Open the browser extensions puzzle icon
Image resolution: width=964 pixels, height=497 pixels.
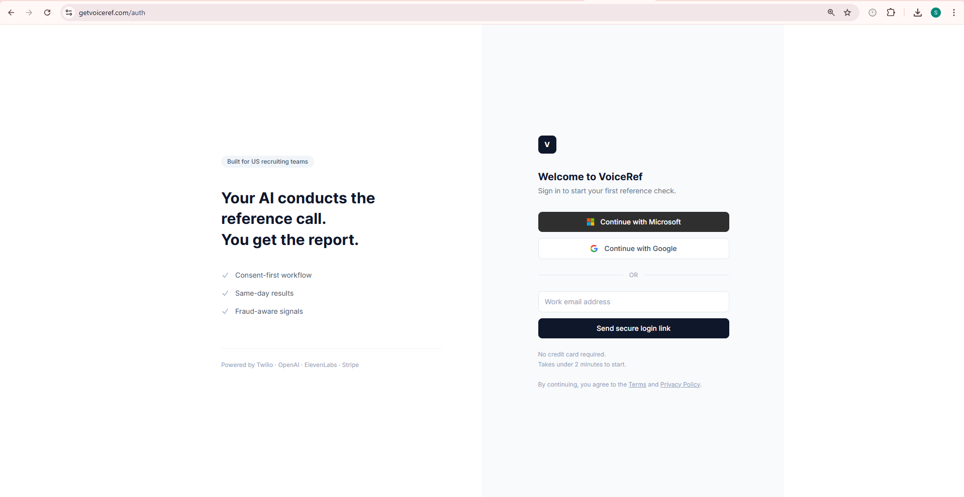click(x=891, y=13)
